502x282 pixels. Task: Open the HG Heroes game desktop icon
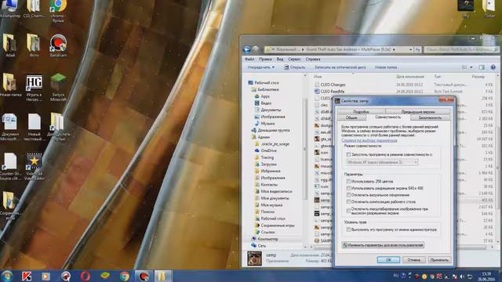(34, 88)
